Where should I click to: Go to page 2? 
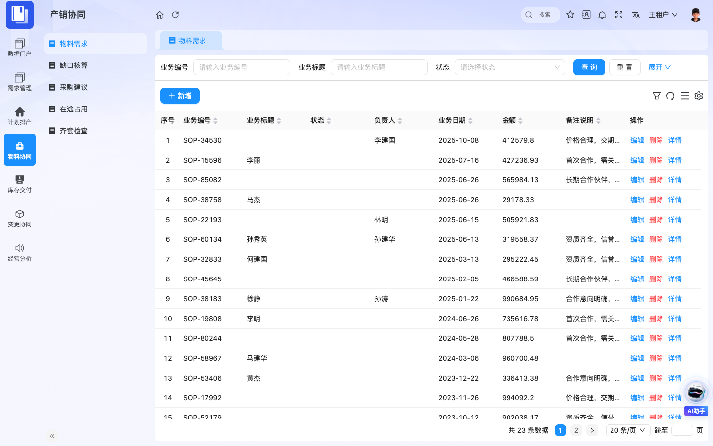point(576,430)
